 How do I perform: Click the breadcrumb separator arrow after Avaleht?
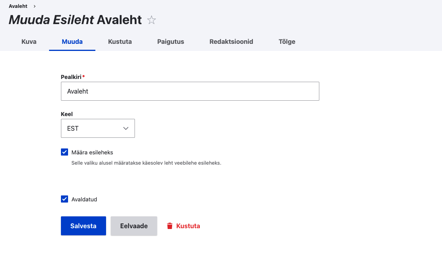[35, 6]
